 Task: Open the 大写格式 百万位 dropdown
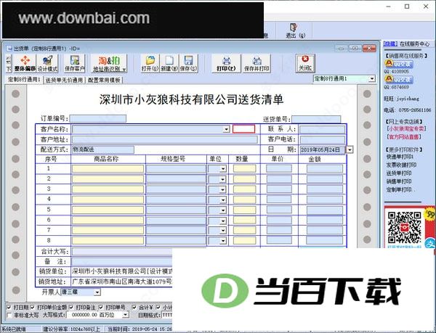126,315
